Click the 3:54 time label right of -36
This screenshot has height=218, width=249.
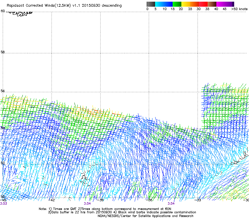coord(171,204)
